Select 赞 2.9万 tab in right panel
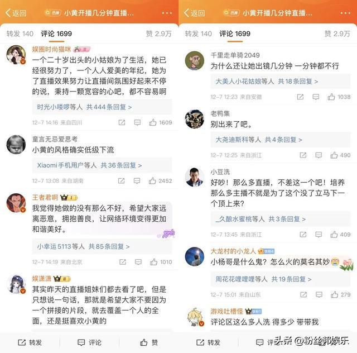The height and width of the screenshot is (353, 357). pyautogui.click(x=337, y=34)
